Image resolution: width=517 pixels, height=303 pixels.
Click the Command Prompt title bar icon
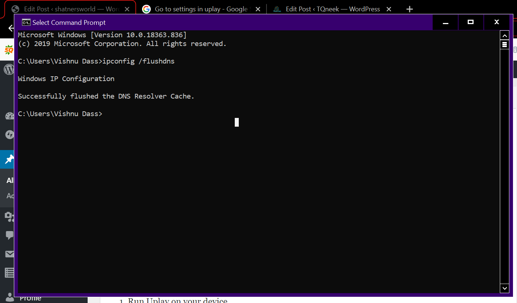(26, 22)
